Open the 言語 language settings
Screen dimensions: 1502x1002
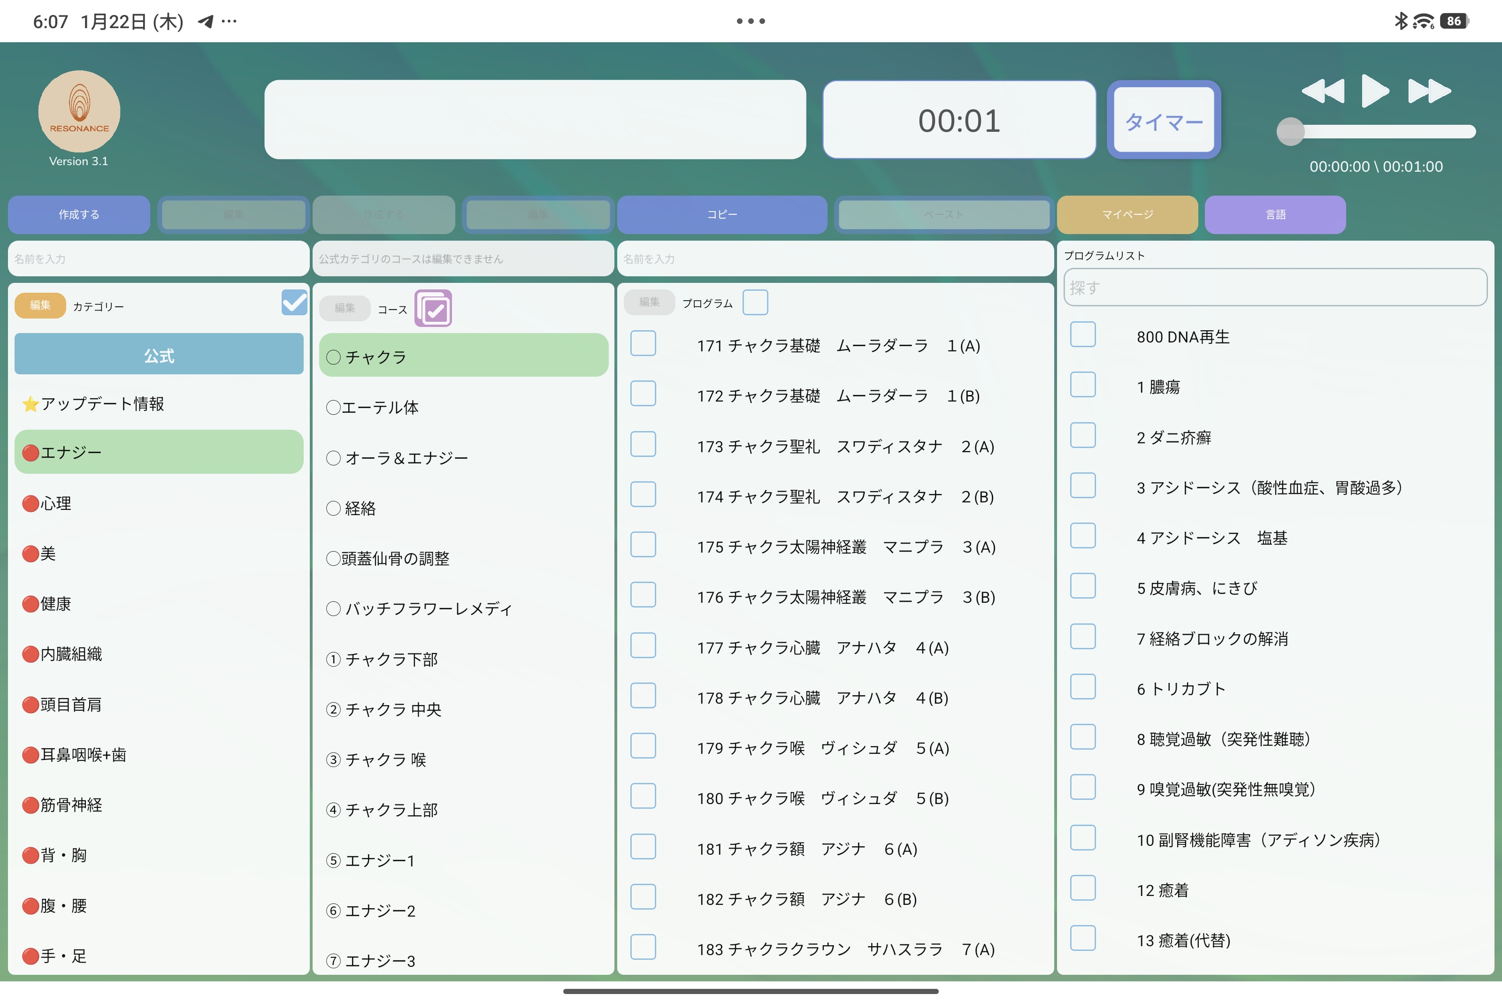(x=1275, y=215)
